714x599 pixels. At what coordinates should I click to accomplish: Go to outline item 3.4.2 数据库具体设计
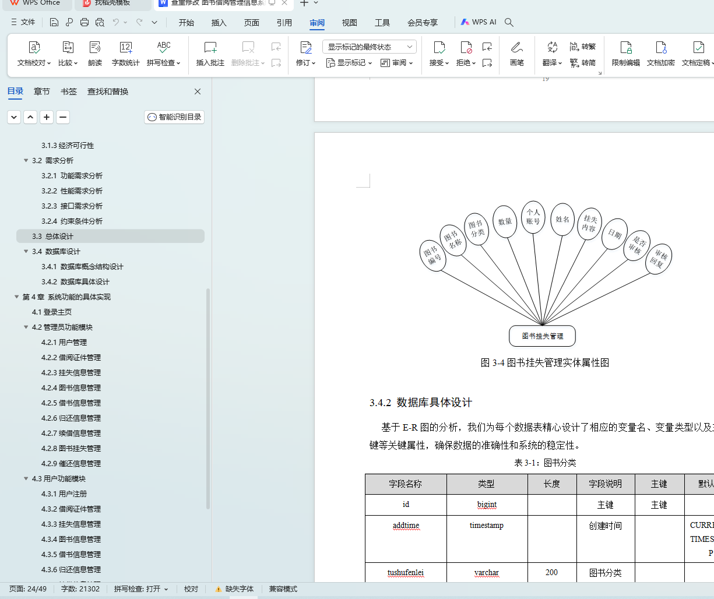click(x=75, y=281)
